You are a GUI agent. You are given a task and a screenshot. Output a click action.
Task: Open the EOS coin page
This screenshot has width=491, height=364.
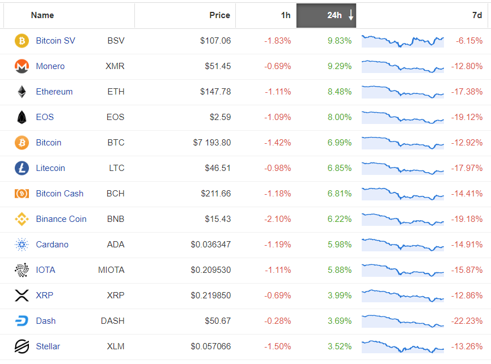tap(45, 117)
